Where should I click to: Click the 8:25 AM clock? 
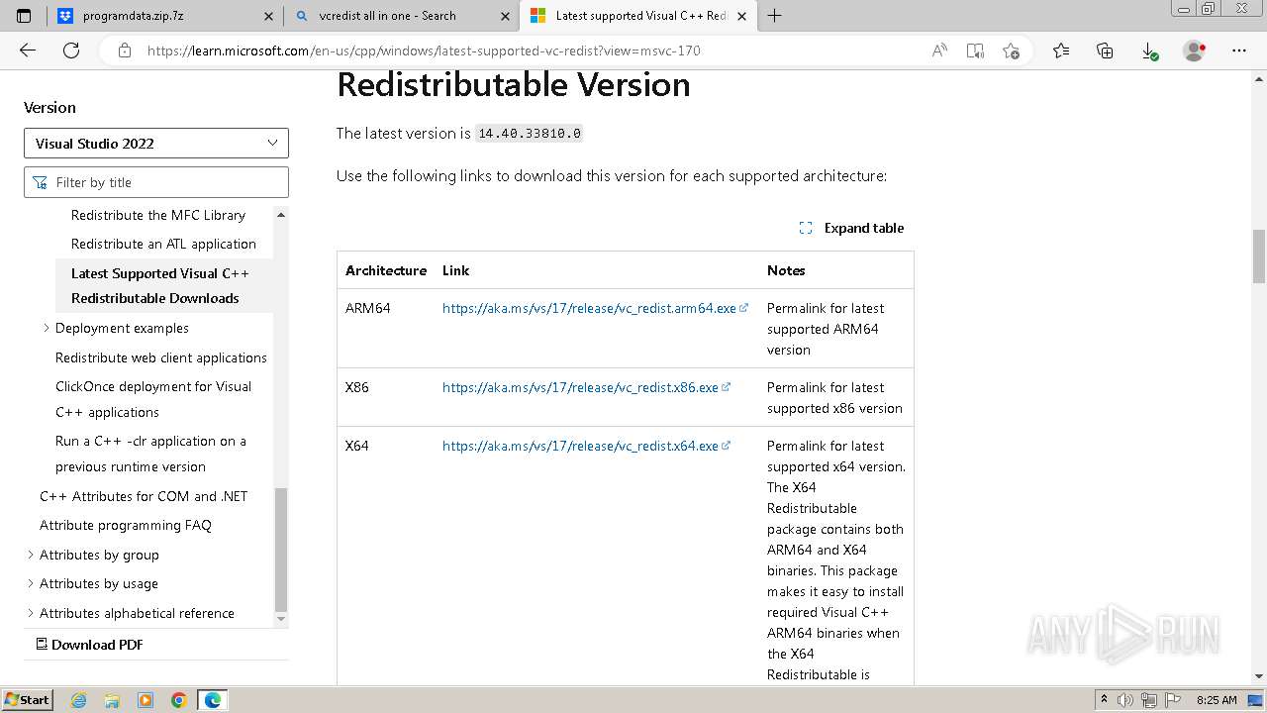(1217, 700)
